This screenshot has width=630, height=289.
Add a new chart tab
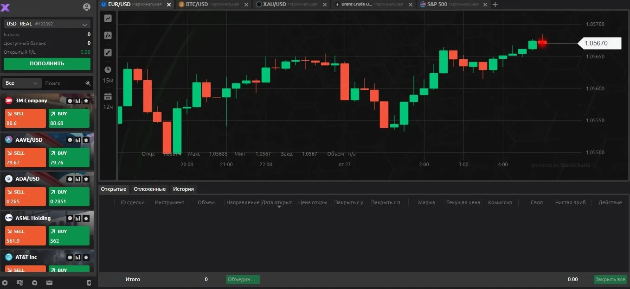(495, 4)
